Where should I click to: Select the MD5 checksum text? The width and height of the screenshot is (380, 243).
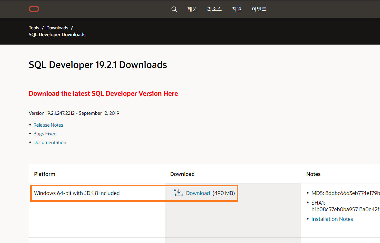pos(345,193)
